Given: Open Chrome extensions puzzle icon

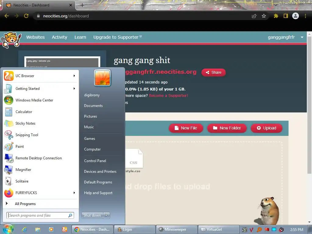Looking at the screenshot, I should [x=276, y=16].
